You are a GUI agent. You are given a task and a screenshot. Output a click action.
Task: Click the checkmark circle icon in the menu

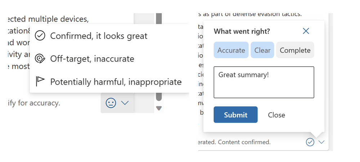(x=40, y=36)
